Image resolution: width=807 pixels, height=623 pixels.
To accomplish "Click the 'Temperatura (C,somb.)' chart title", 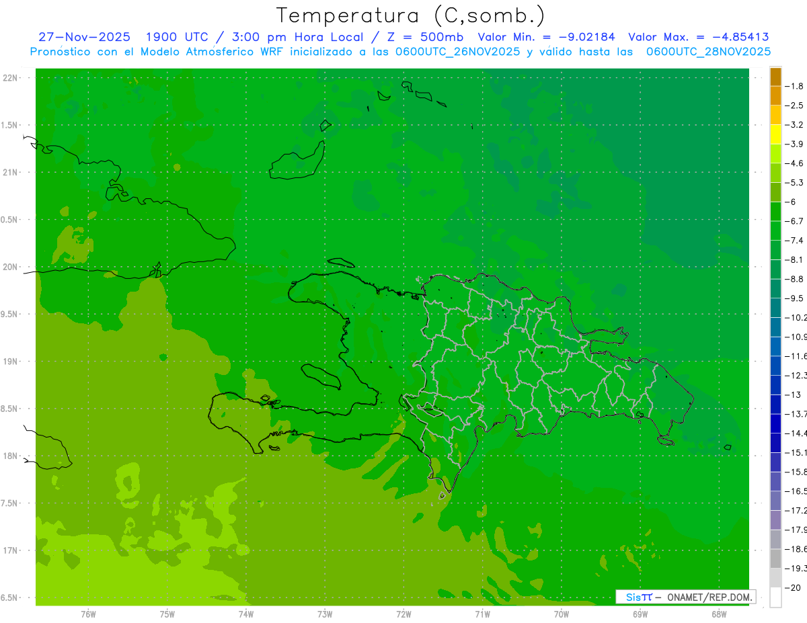I will [x=410, y=15].
